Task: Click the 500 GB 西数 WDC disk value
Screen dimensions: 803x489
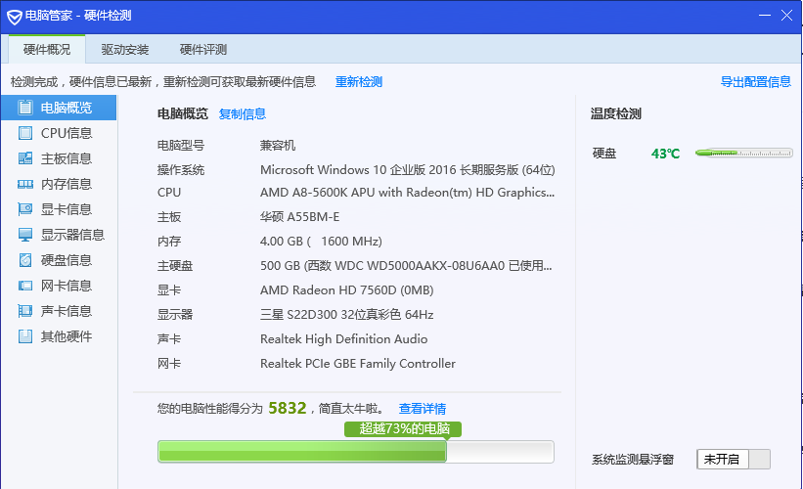Action: 406,266
